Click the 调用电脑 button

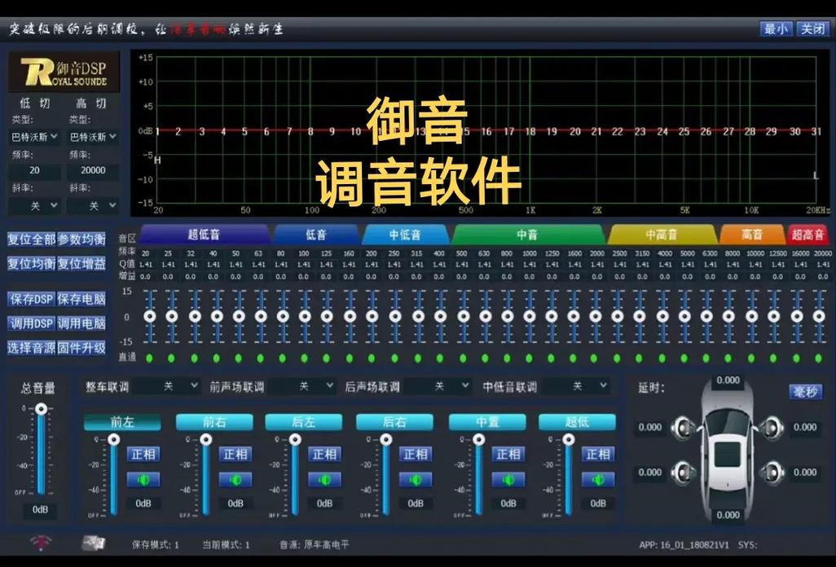pos(81,323)
